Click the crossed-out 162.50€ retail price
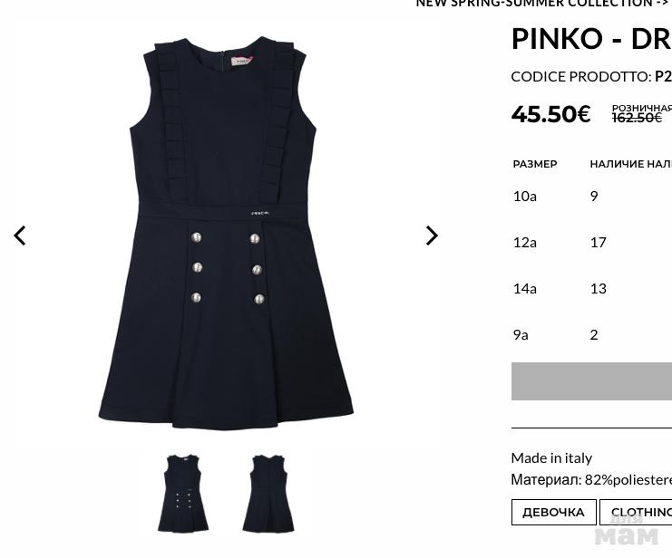This screenshot has height=558, width=672. coord(637,118)
